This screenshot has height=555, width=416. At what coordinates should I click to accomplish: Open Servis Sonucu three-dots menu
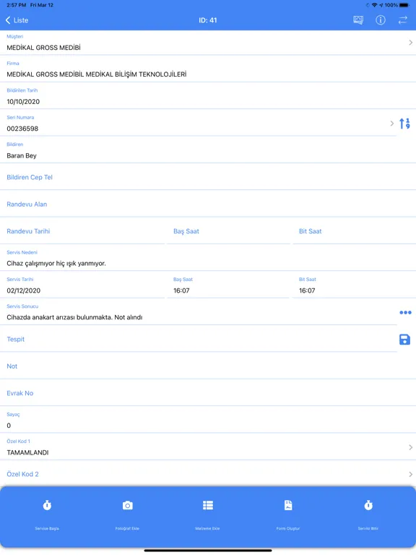tap(405, 312)
